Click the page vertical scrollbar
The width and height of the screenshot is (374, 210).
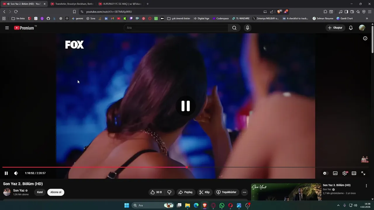point(373,39)
